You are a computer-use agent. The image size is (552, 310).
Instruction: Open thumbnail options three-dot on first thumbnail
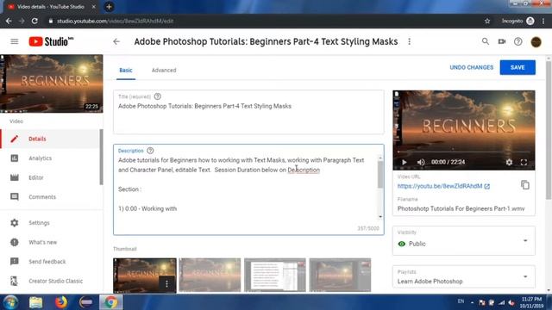tap(166, 283)
